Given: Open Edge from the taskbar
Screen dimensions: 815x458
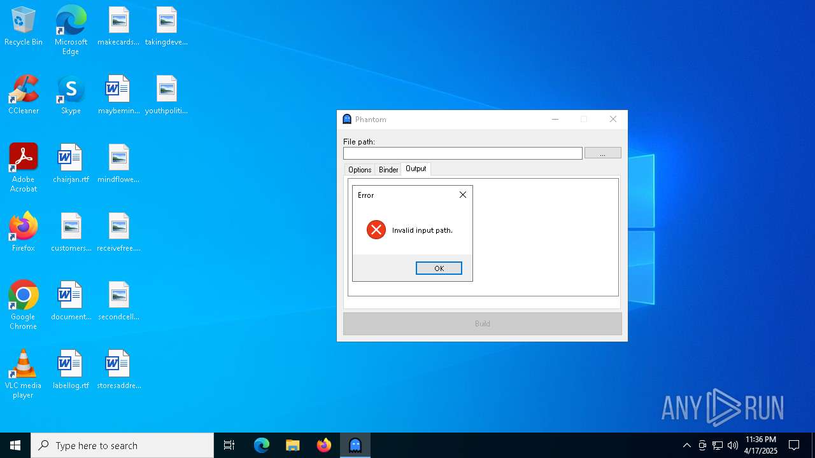Looking at the screenshot, I should (x=262, y=445).
